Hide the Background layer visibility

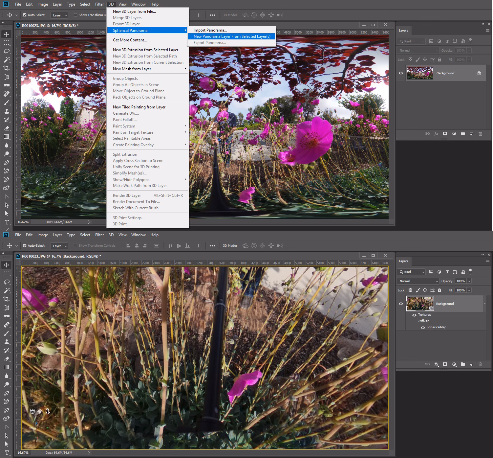[x=401, y=304]
